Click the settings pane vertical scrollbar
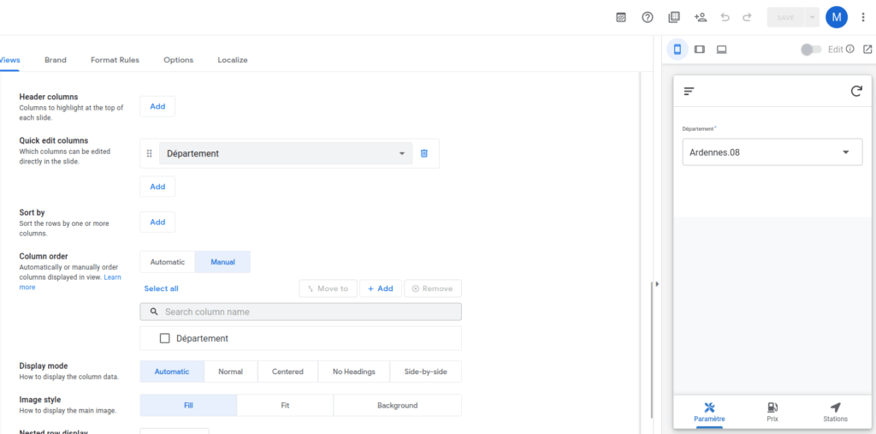The width and height of the screenshot is (876, 434). (x=650, y=349)
